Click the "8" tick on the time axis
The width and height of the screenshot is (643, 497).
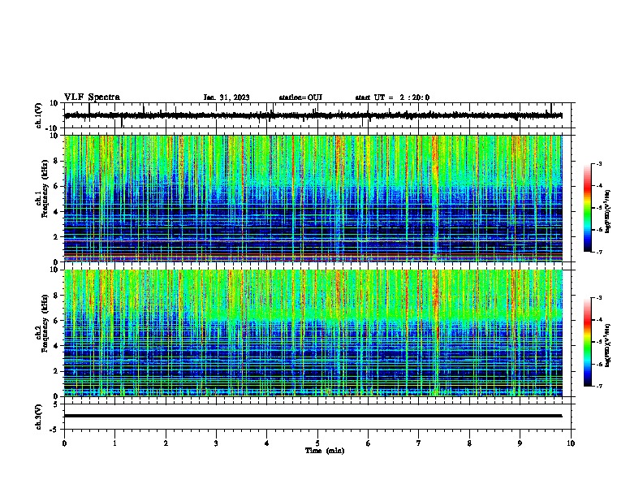[469, 443]
